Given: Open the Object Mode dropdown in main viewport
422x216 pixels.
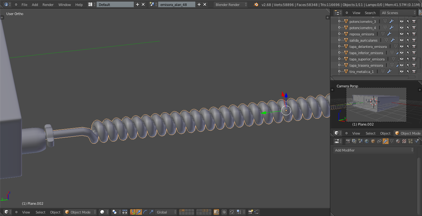Looking at the screenshot, I should 80,212.
